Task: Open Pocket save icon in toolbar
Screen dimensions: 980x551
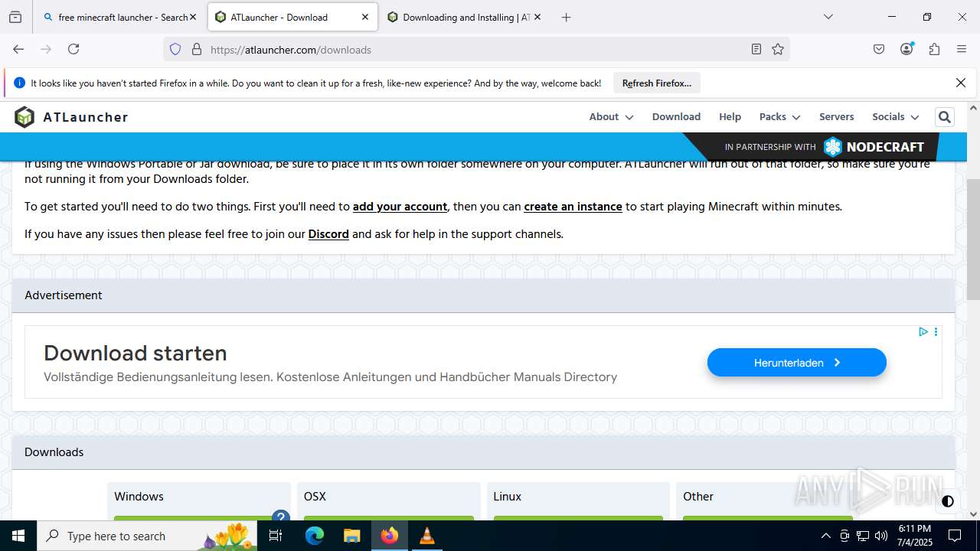Action: 879,49
